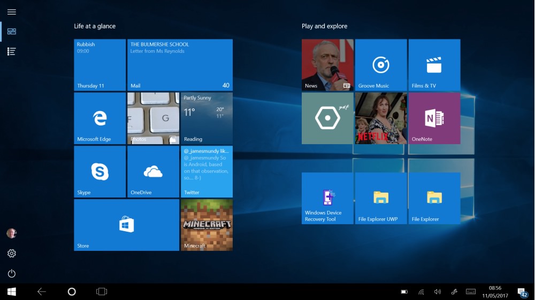
Task: Launch the Microsoft Edge tile
Action: click(100, 118)
